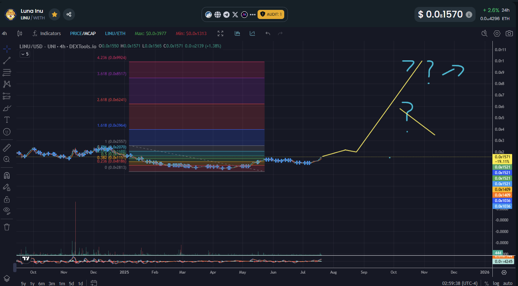Viewport: 518px width, 286px height.
Task: Toggle LINU/ETH pair denomination
Action: point(115,33)
